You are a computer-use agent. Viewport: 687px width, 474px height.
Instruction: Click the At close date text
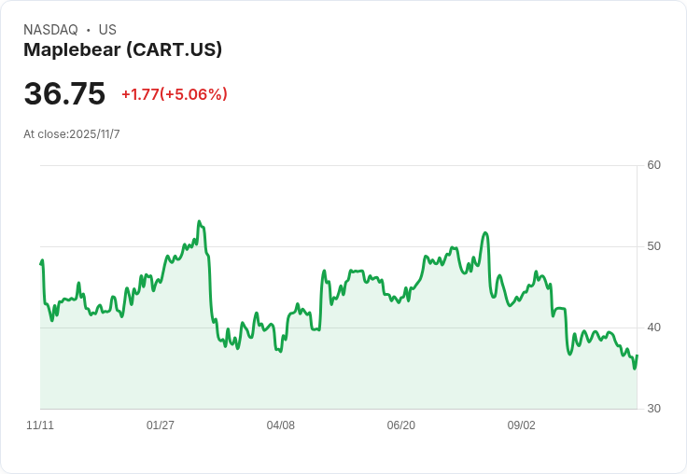coord(72,134)
